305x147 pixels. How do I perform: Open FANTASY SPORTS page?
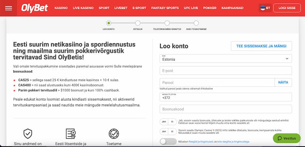tap(165, 8)
